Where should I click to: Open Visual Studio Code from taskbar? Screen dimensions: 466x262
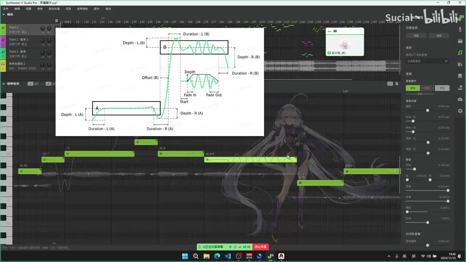(x=228, y=256)
